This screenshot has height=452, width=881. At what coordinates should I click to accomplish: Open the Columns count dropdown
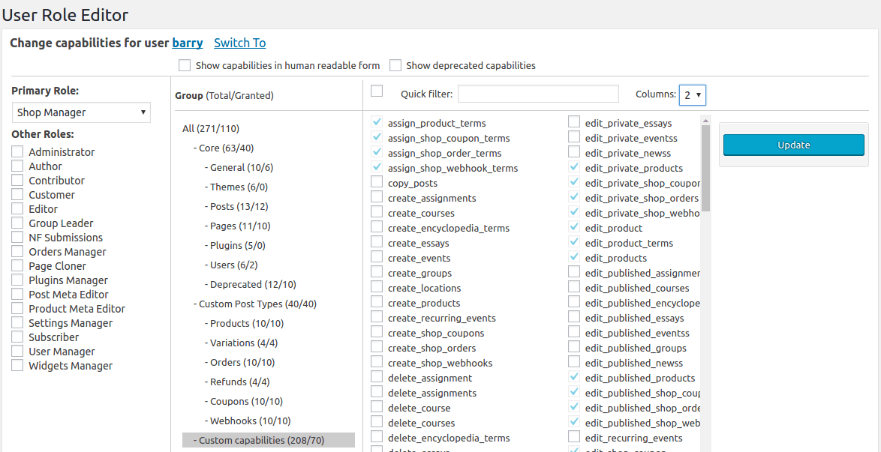tap(691, 94)
